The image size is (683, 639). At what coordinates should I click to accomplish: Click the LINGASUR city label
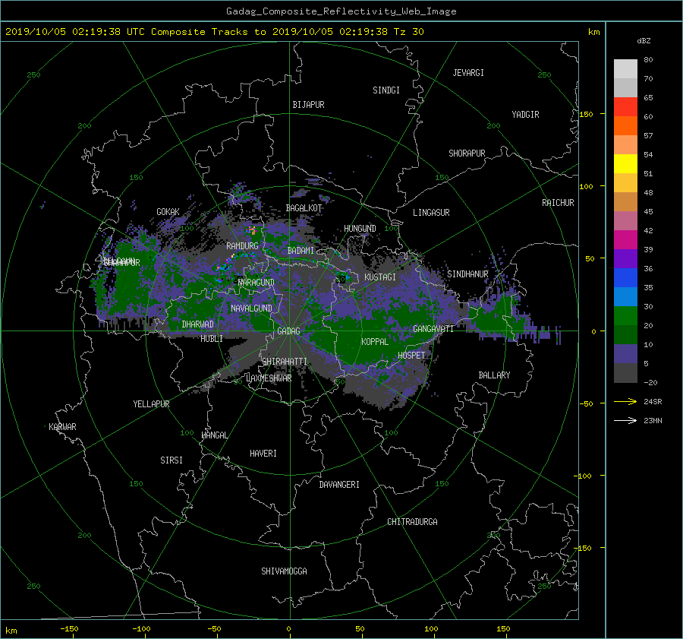[431, 213]
